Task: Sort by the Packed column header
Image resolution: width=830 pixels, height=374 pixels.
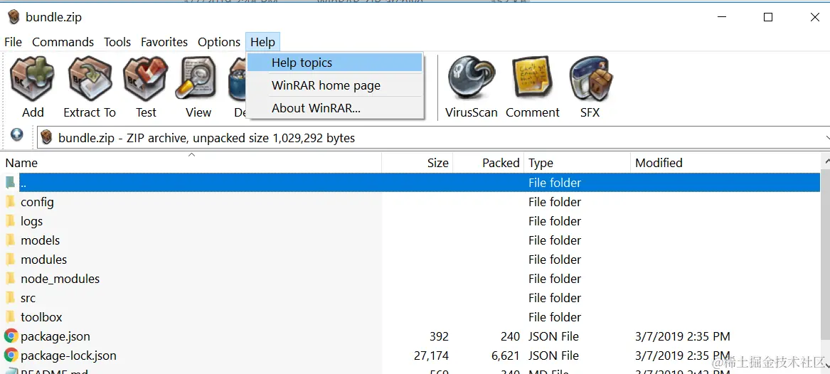Action: coord(488,163)
